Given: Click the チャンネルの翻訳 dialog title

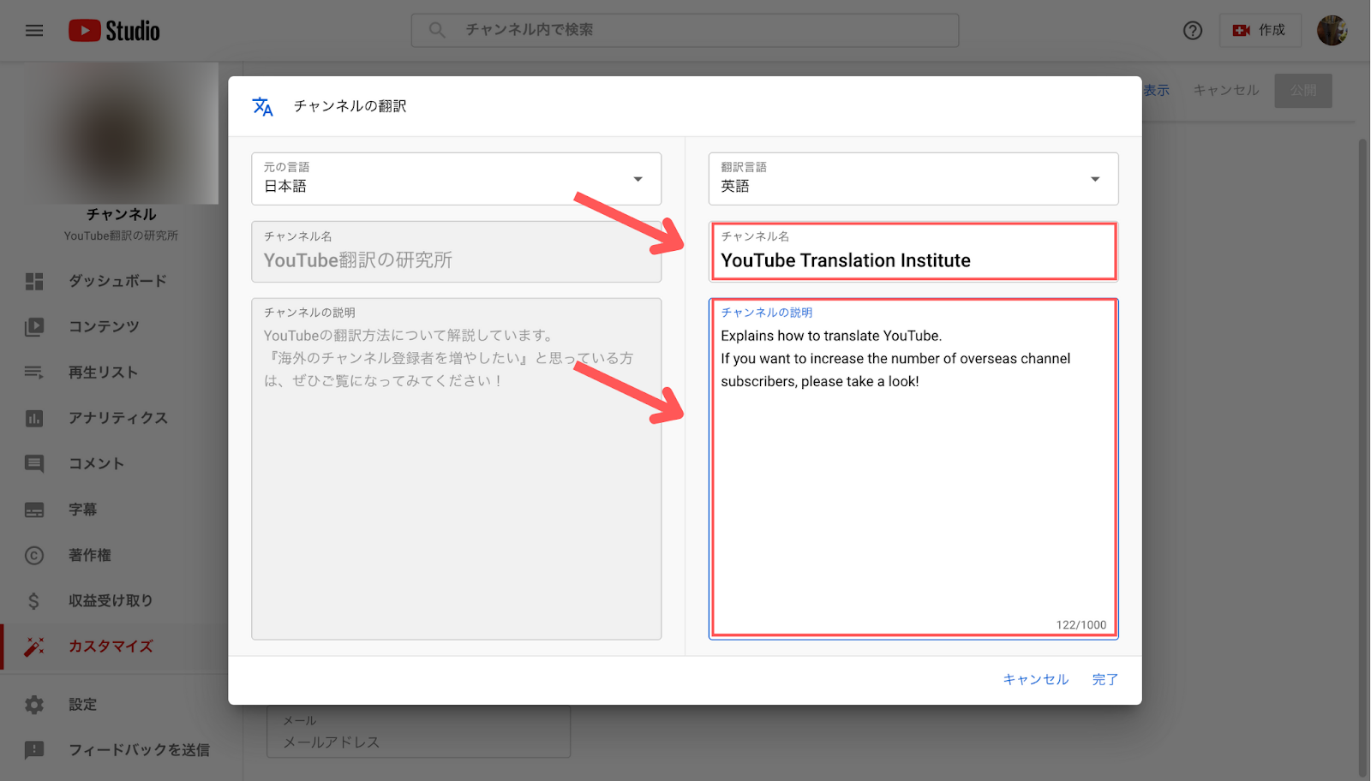Looking at the screenshot, I should [350, 106].
